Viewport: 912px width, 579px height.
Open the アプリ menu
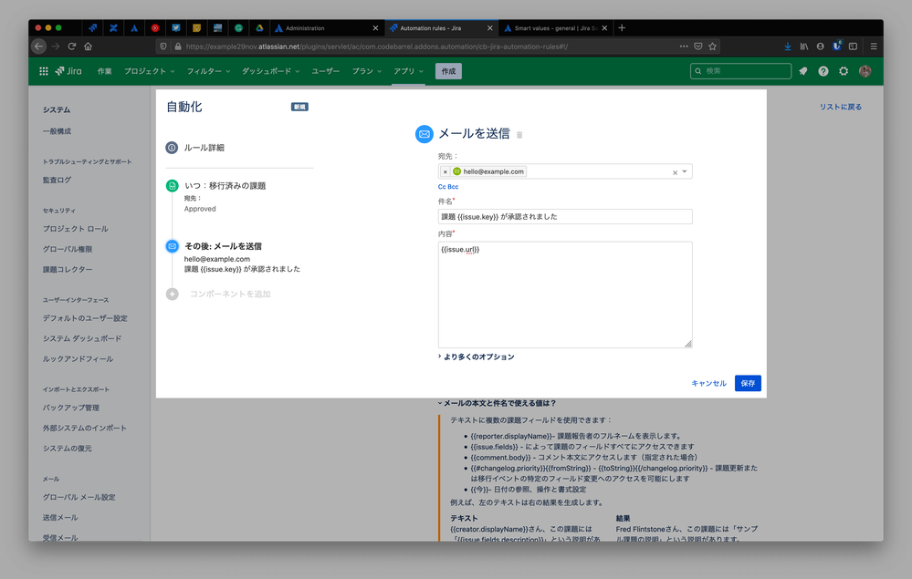point(408,71)
